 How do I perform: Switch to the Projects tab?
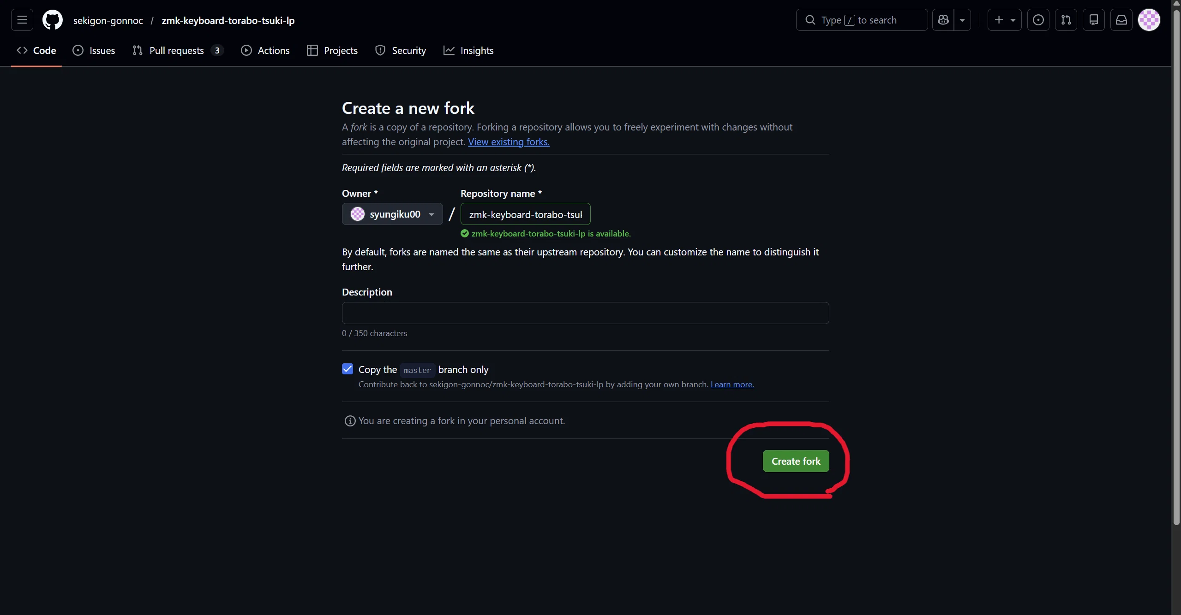coord(332,51)
